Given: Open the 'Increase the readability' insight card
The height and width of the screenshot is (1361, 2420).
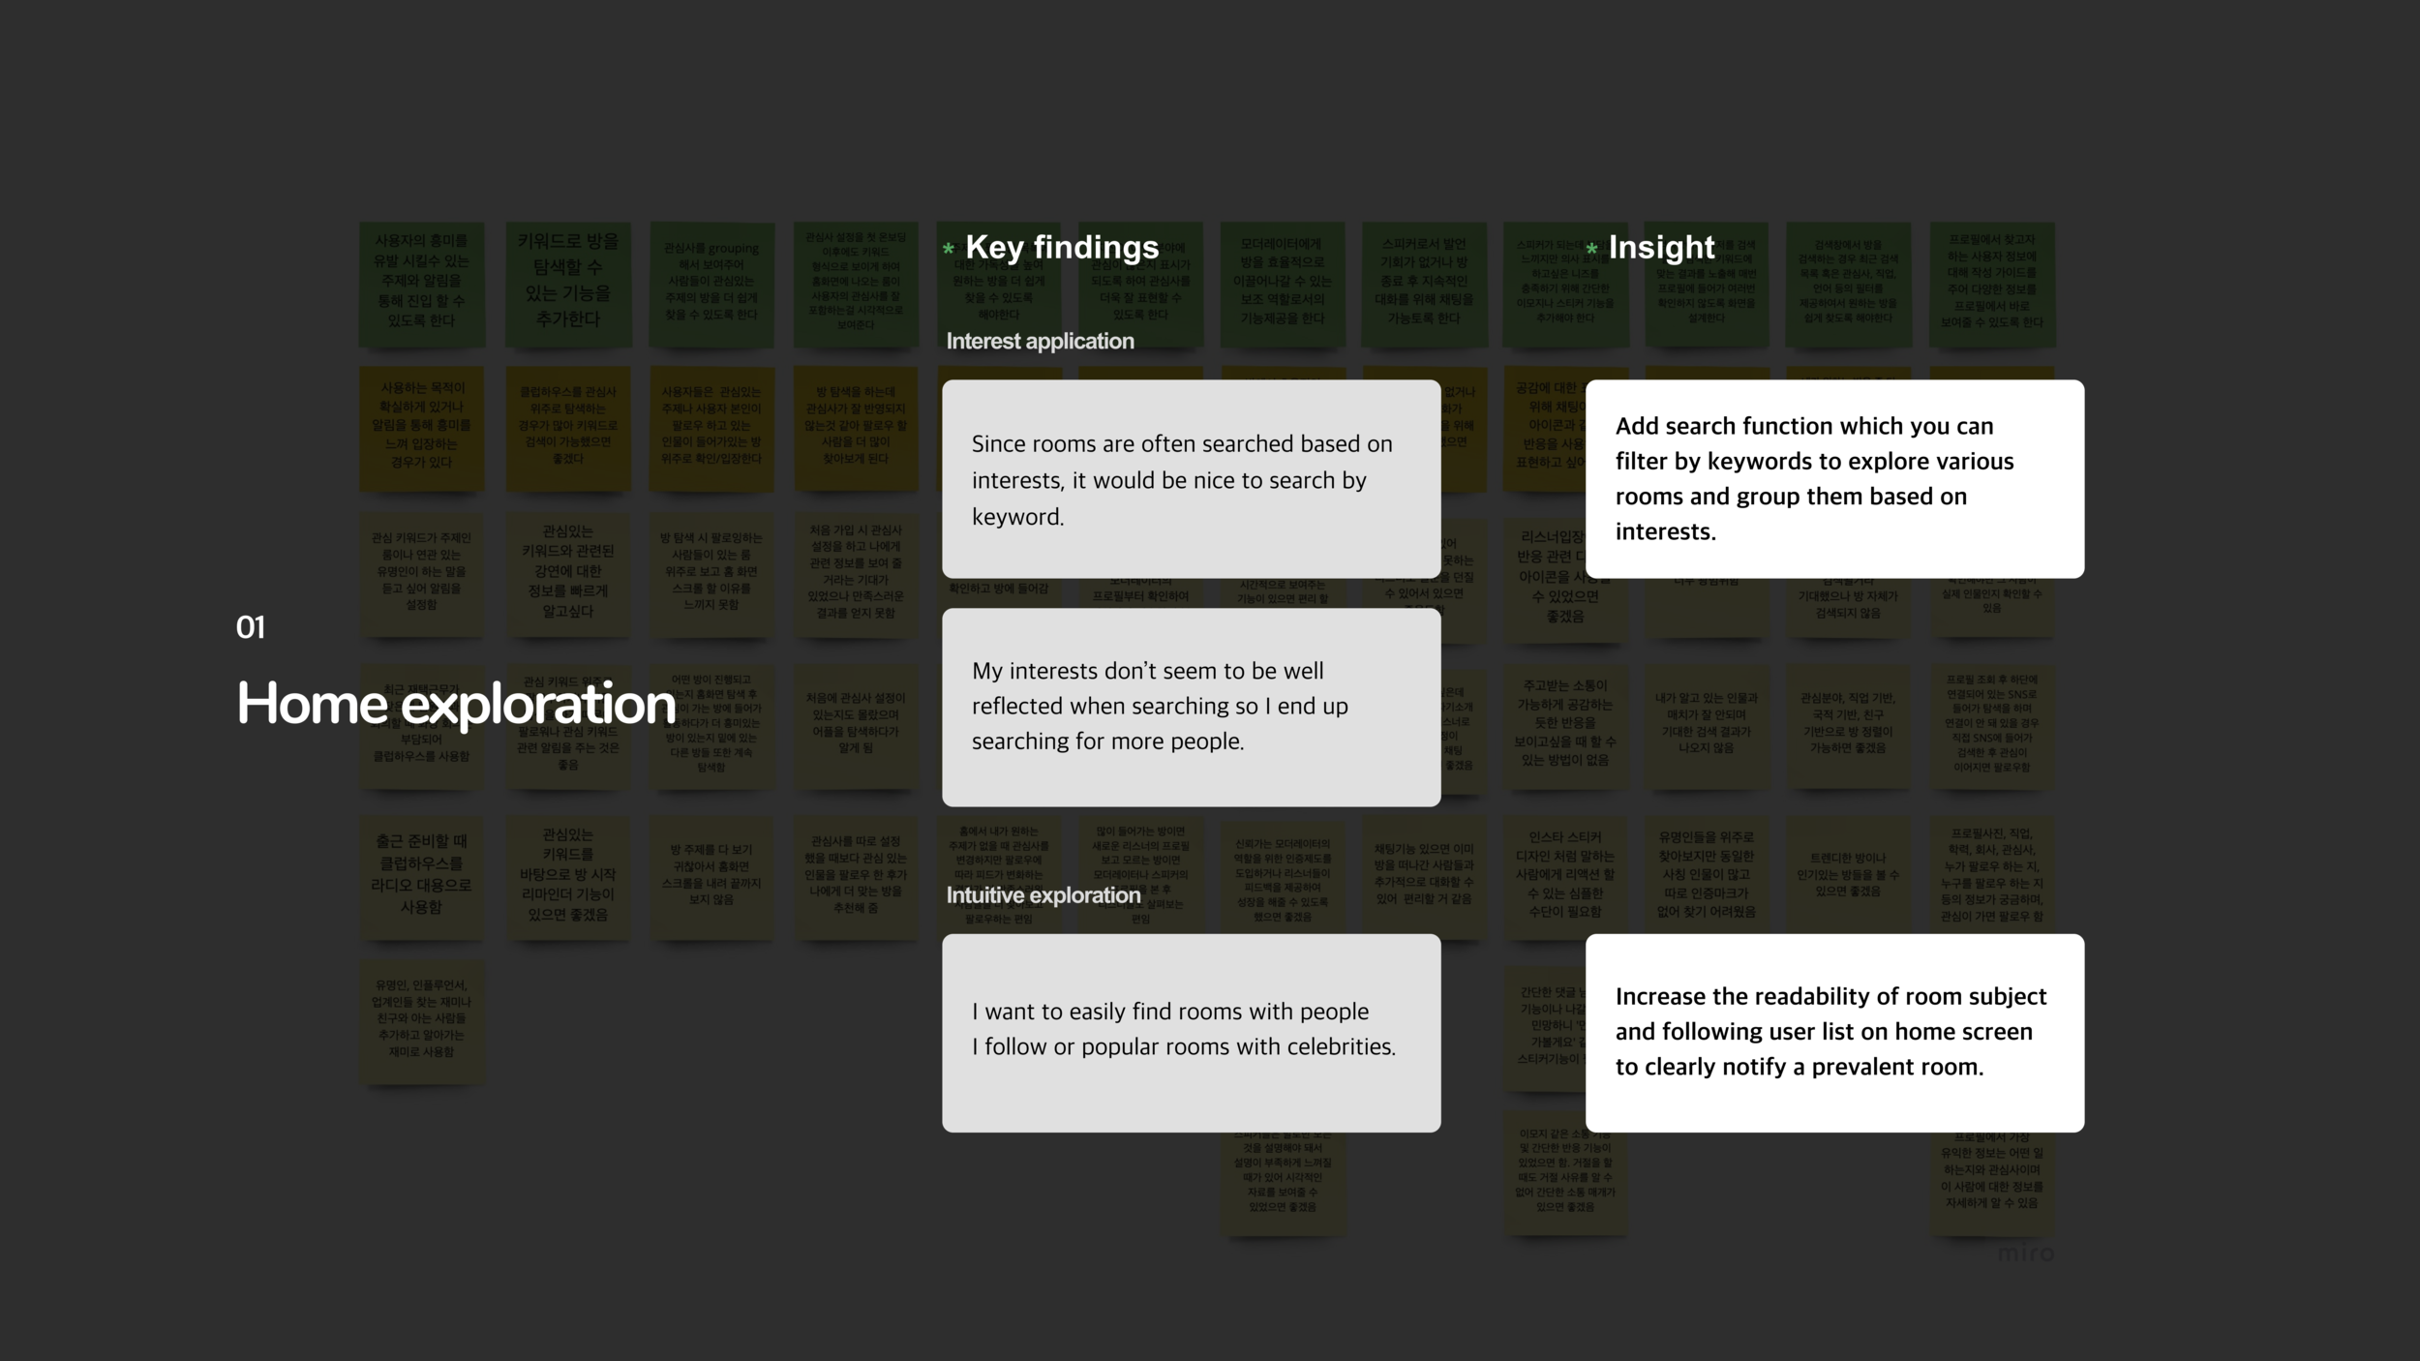Looking at the screenshot, I should coord(1834,1032).
